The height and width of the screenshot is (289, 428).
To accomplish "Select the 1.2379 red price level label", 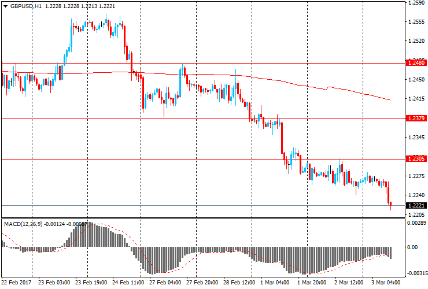I will [x=416, y=118].
